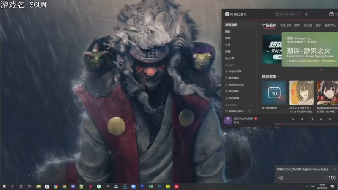Image resolution: width=338 pixels, height=190 pixels.
Task: Switch to the 排行榜 tab
Action: (x=308, y=25)
